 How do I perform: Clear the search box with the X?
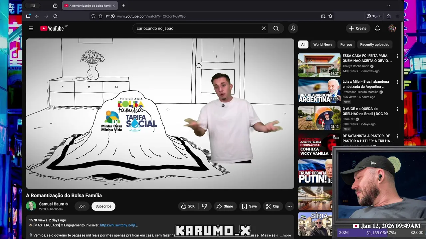(x=264, y=29)
